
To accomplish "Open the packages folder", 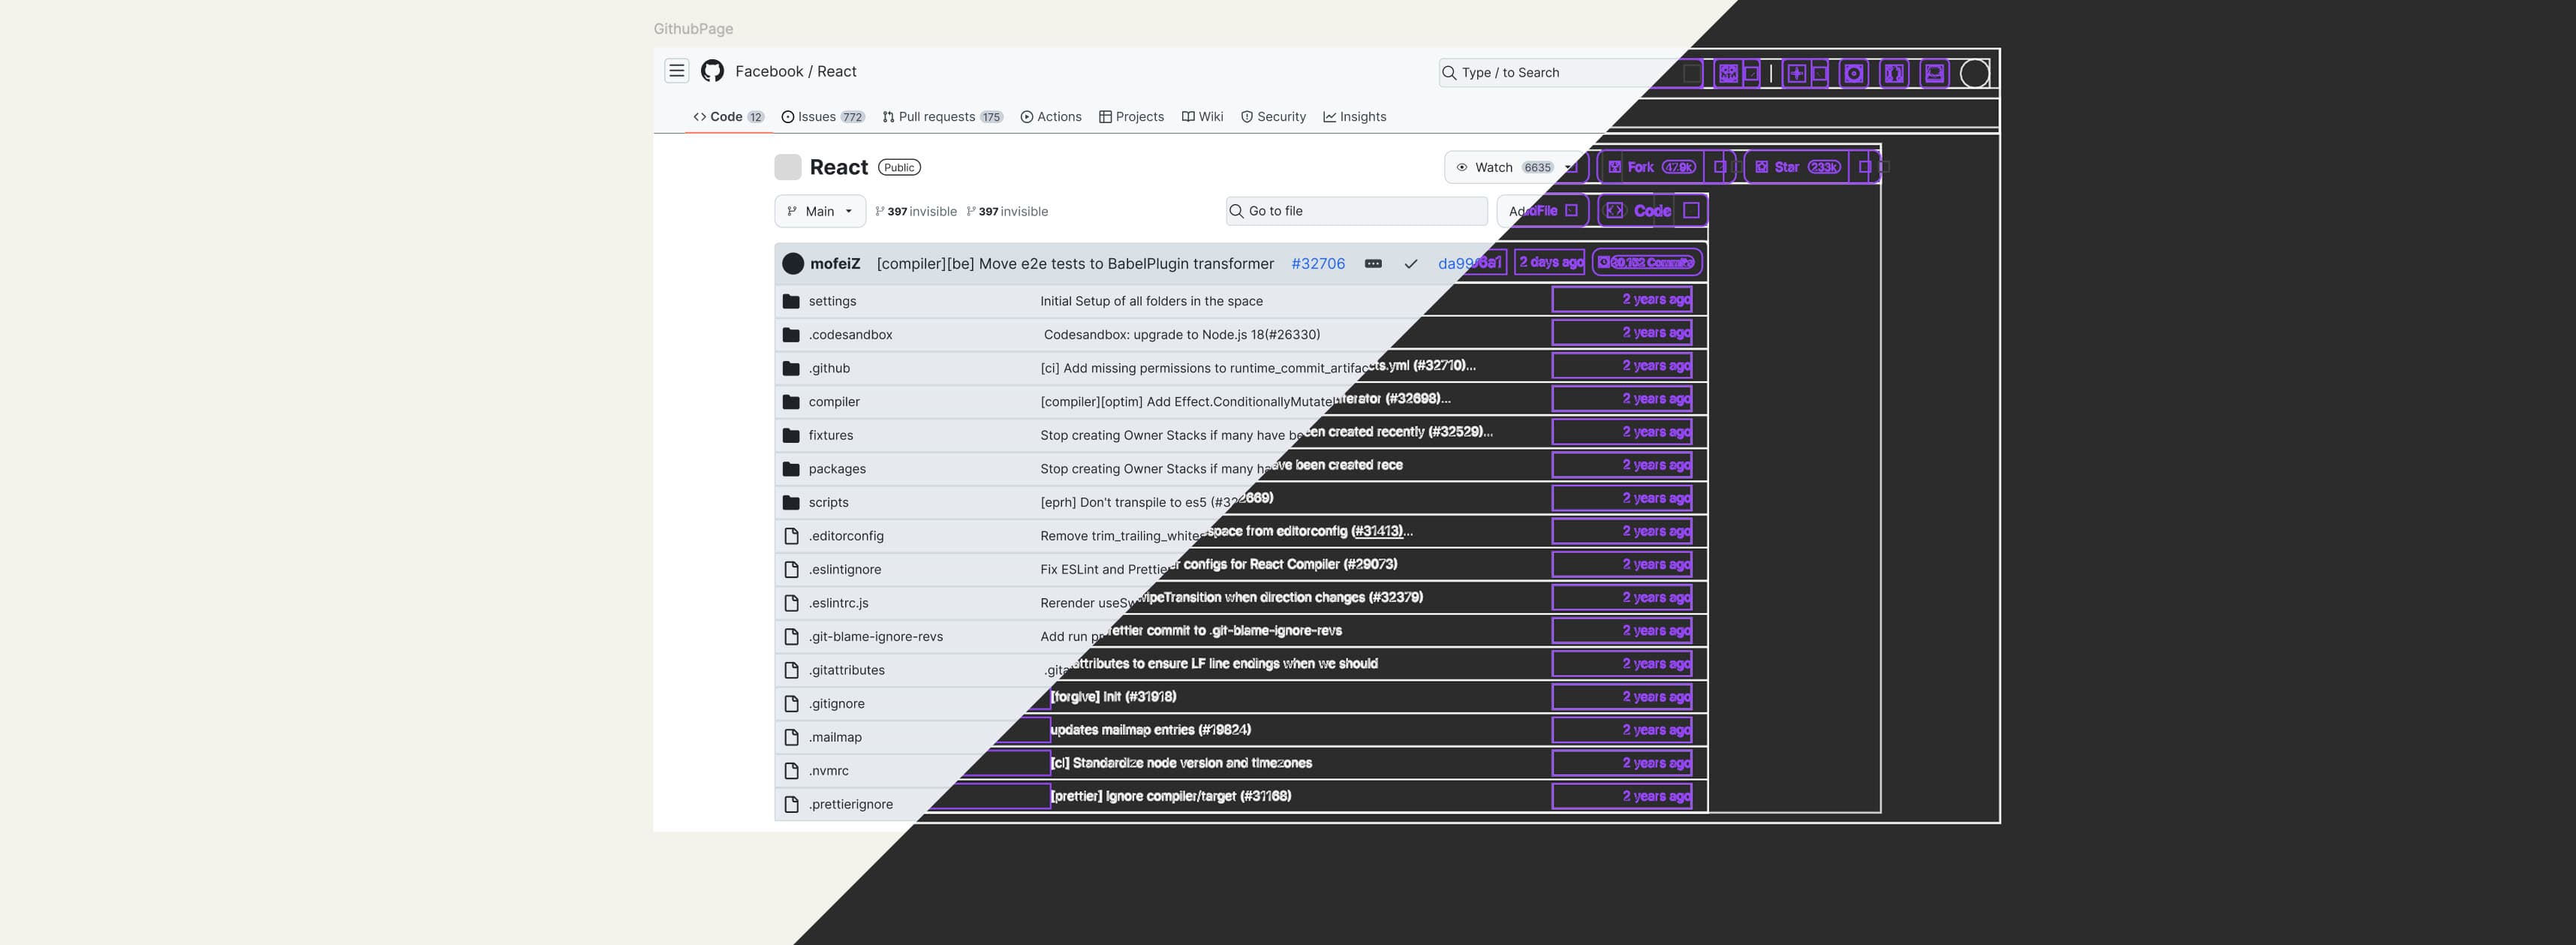I will click(837, 469).
